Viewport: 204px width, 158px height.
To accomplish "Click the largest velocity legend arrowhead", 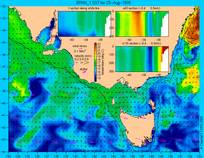I will click(x=86, y=63).
